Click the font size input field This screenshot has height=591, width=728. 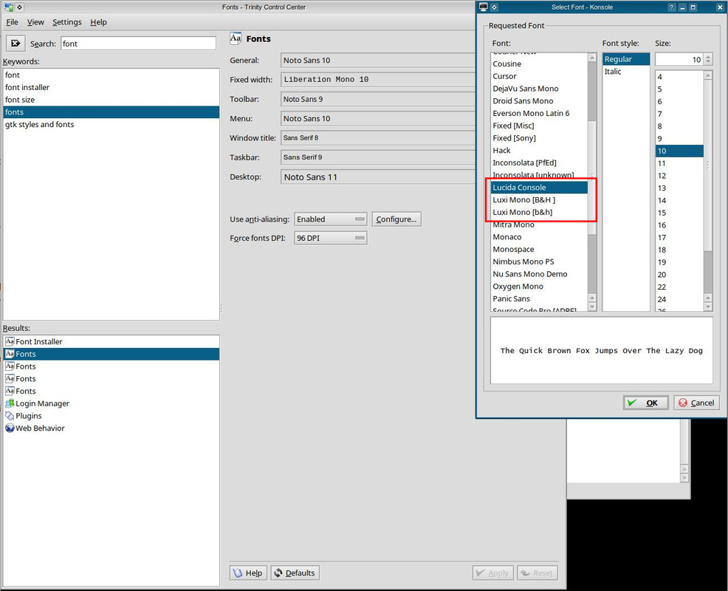click(680, 60)
